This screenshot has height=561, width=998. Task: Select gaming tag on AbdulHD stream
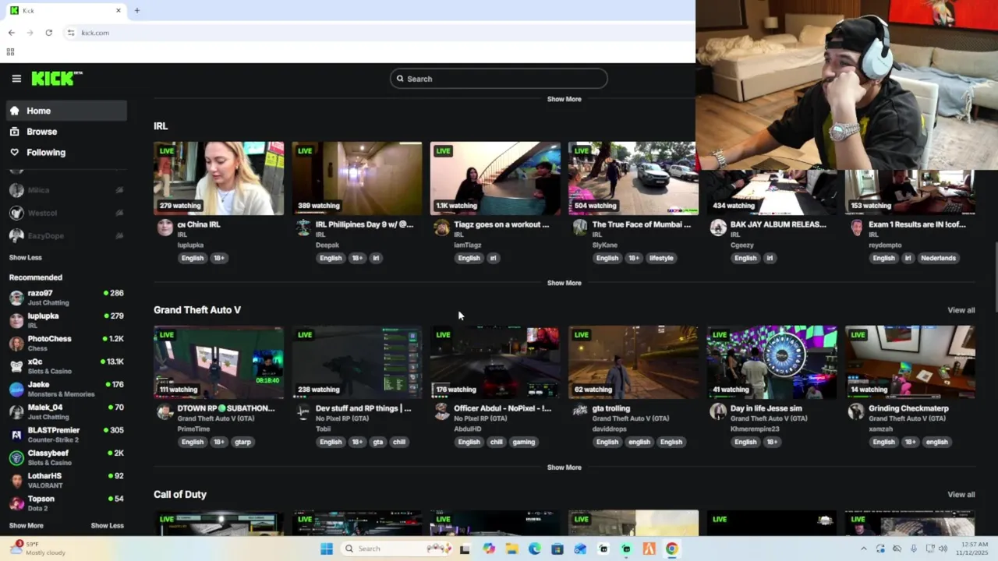point(524,442)
